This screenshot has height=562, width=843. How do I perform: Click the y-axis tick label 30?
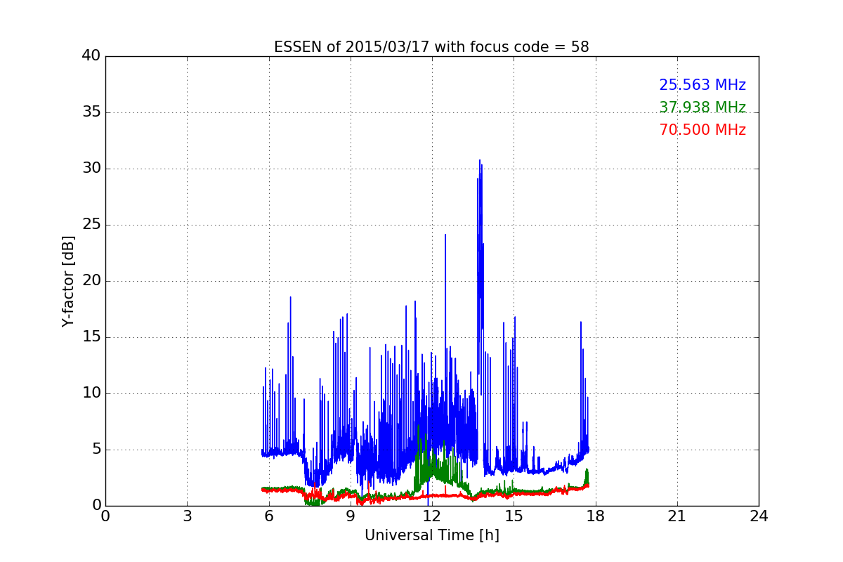(91, 169)
